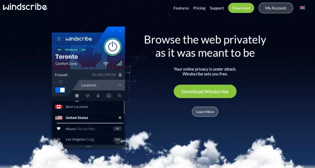Open the hamburger menu in Windscribe app
Image resolution: width=315 pixels, height=168 pixels.
tap(59, 39)
